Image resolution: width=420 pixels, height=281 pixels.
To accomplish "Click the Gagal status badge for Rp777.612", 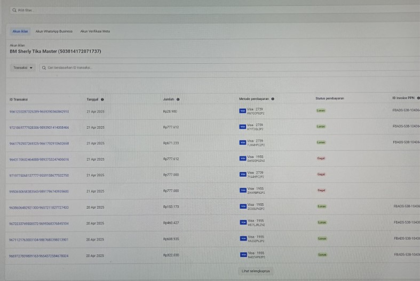I will point(321,159).
